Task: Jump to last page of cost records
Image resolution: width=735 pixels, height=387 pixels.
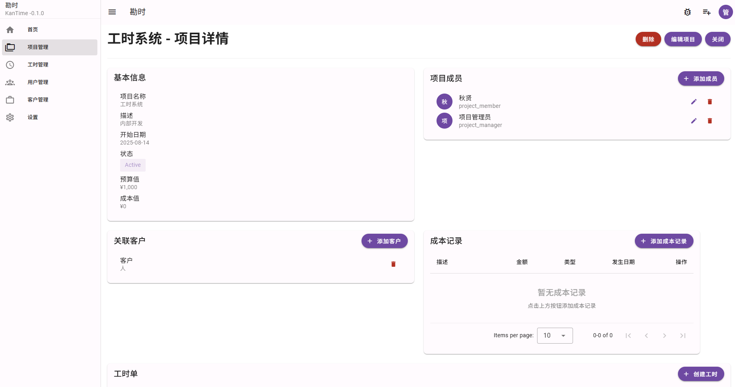Action: pyautogui.click(x=683, y=336)
